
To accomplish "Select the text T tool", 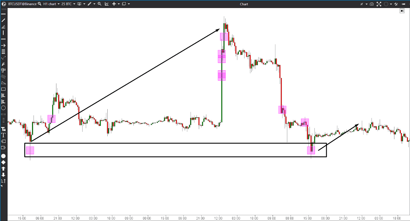I will pos(3,135).
